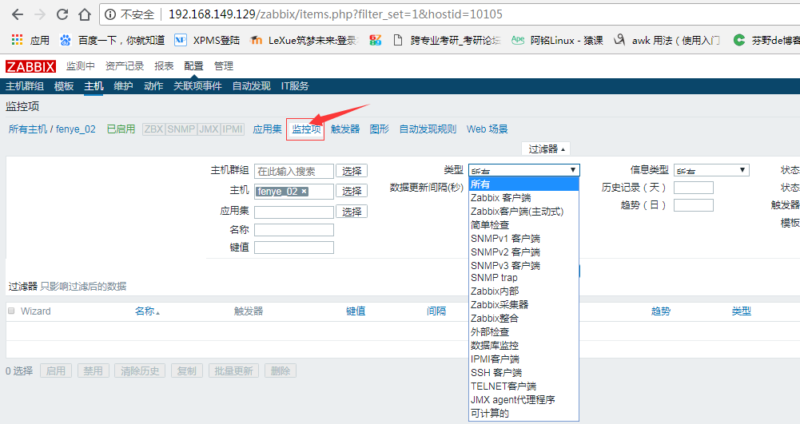The height and width of the screenshot is (424, 800).
Task: Select JMX agent代理程序 option
Action: pos(524,400)
